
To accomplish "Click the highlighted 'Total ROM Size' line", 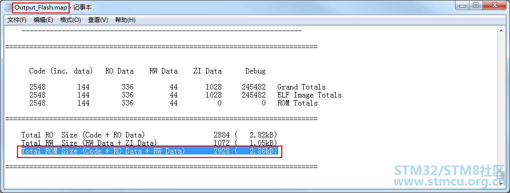I will [x=150, y=151].
